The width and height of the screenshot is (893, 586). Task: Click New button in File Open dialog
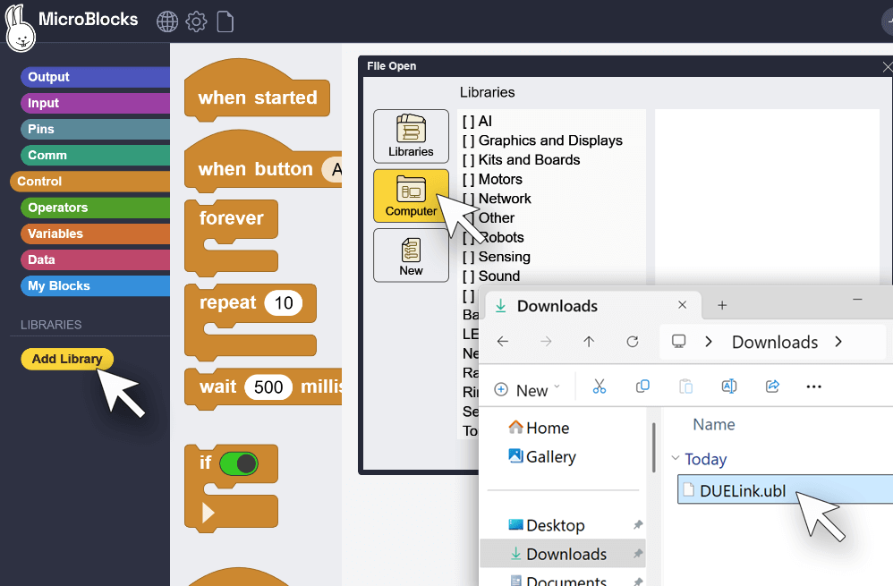pos(412,255)
